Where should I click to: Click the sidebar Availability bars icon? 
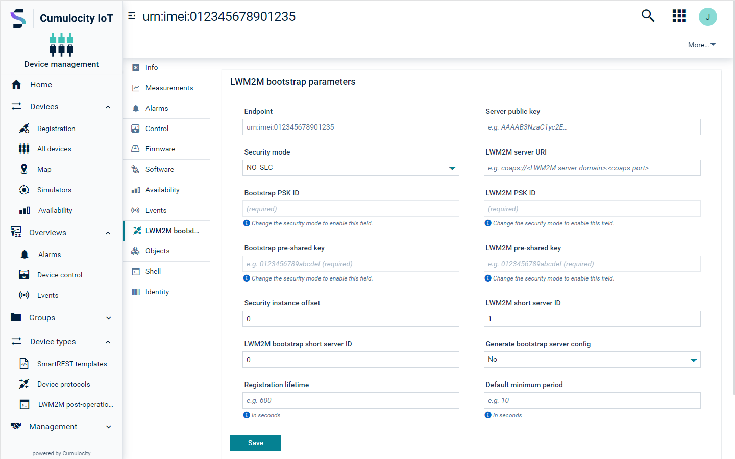24,210
